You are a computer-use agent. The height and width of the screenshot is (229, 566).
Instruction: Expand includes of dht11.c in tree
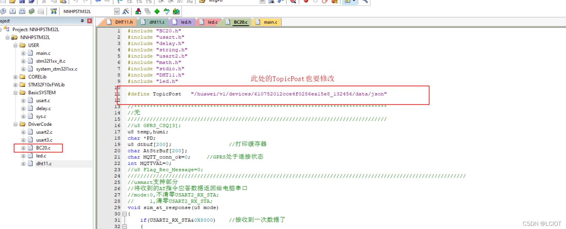pos(23,164)
